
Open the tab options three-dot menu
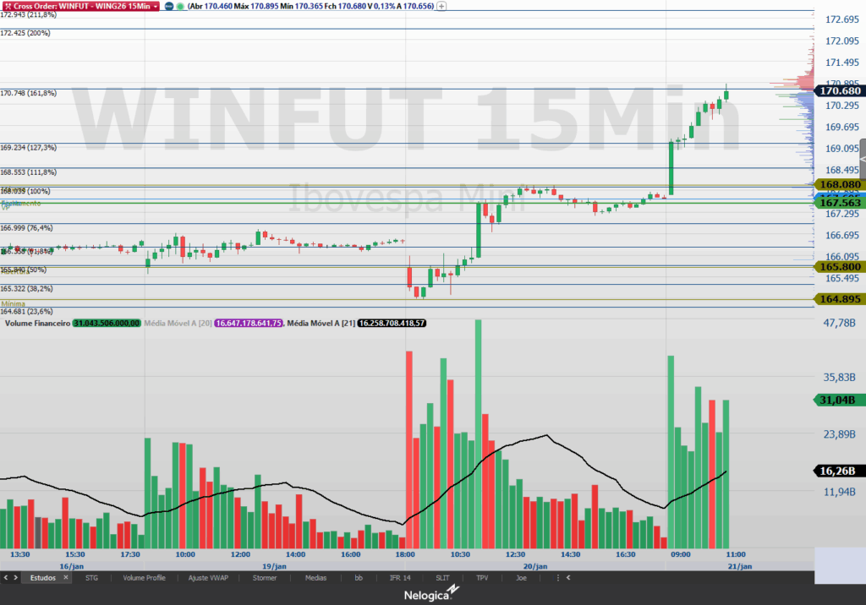click(x=556, y=578)
